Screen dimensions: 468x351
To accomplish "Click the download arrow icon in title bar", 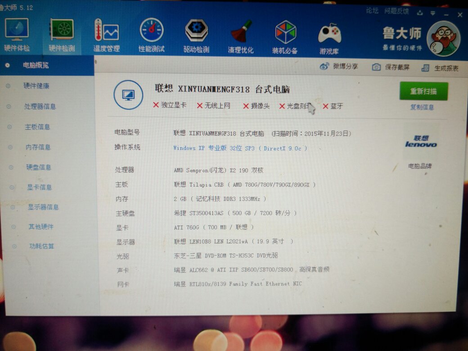I will tap(420, 13).
